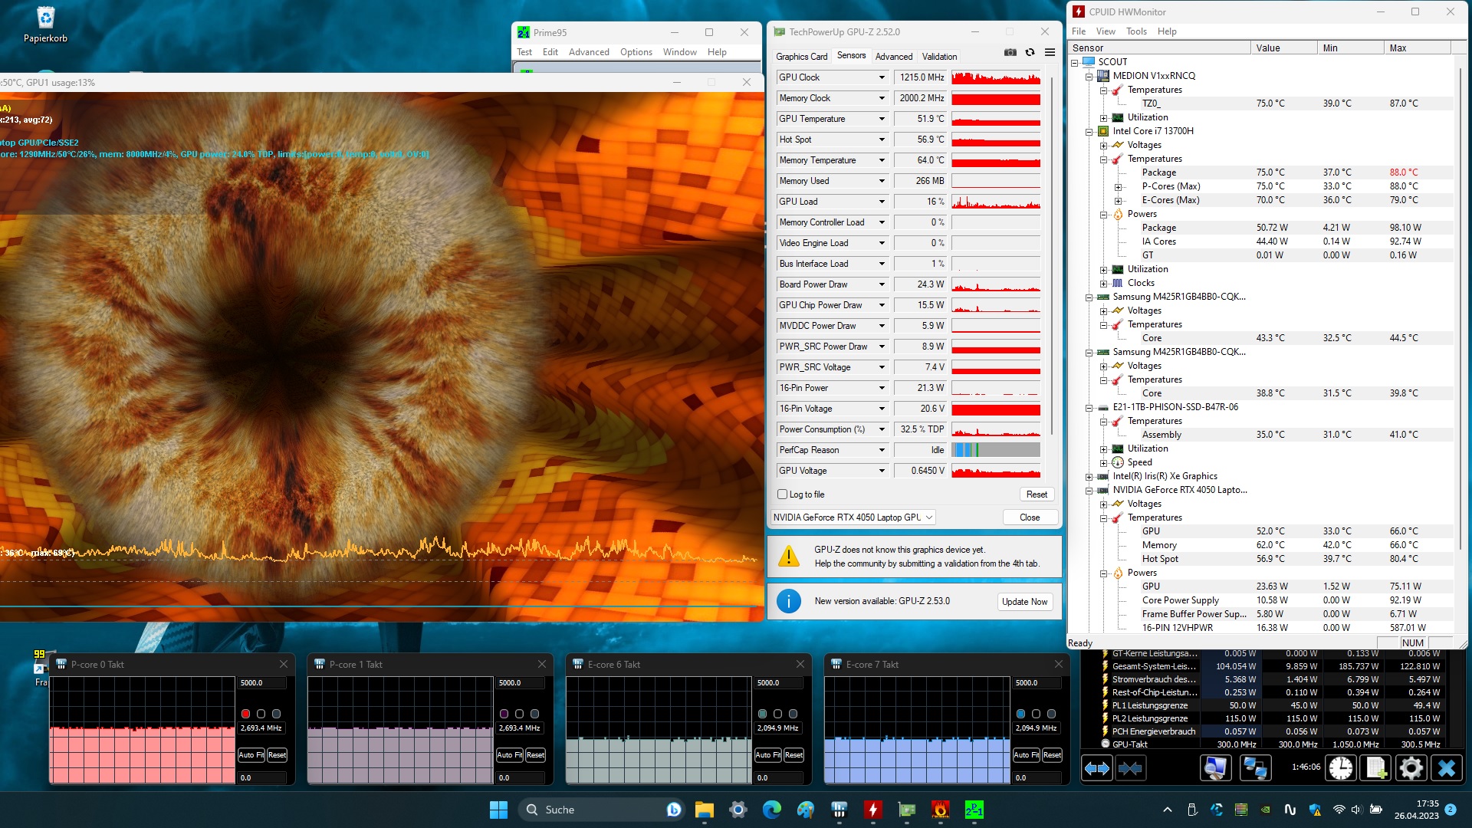Screen dimensions: 1472x828
Task: Click the HWiNFO reset clock icon
Action: [x=1341, y=767]
